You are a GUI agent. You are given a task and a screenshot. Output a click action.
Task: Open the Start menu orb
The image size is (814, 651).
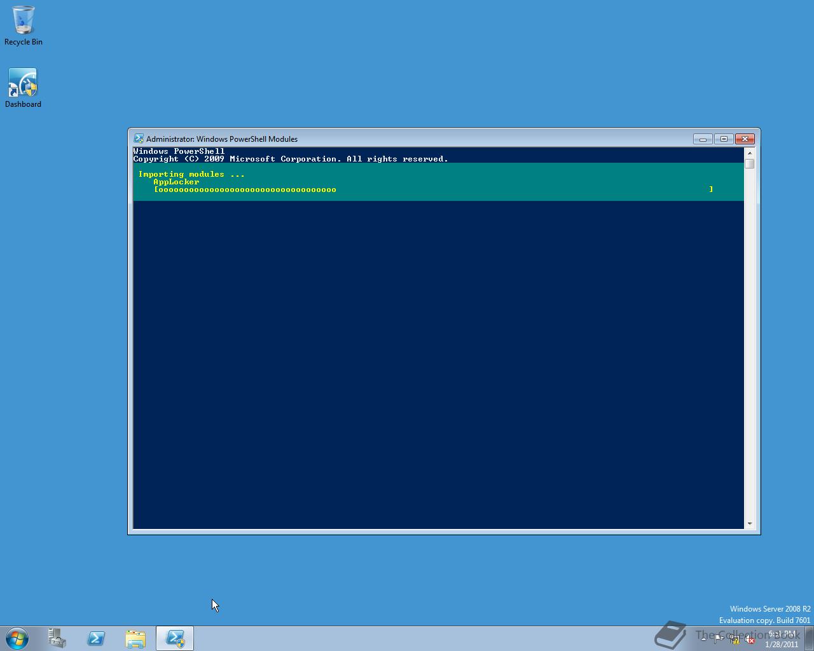click(17, 638)
